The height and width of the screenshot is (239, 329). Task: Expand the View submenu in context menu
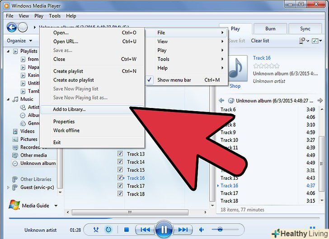187,42
